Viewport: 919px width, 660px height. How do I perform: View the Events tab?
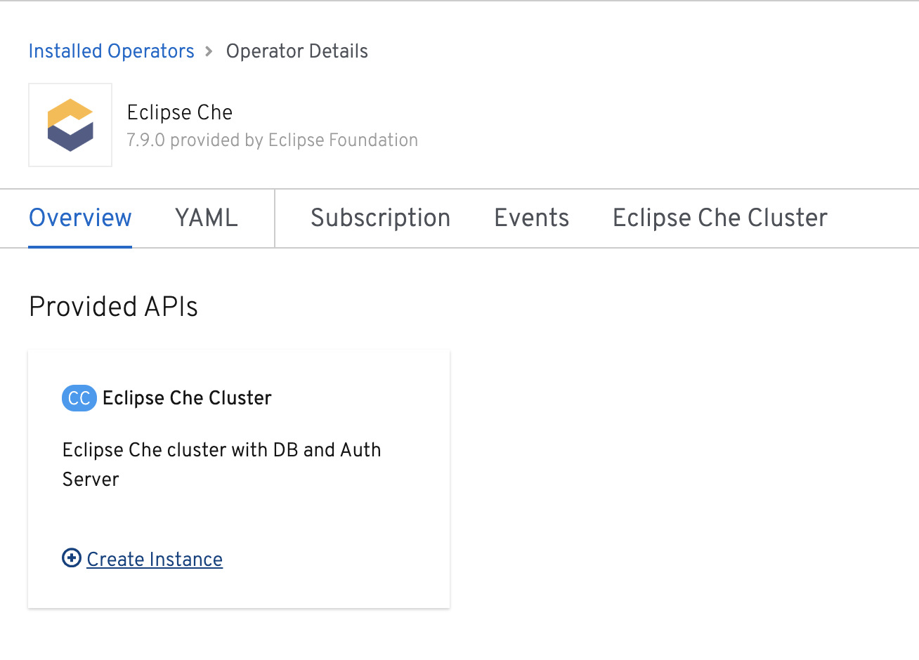pyautogui.click(x=531, y=218)
